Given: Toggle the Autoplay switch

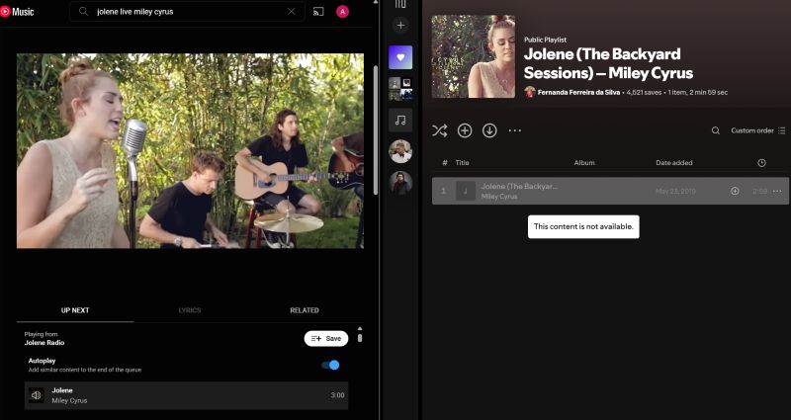Looking at the screenshot, I should (331, 365).
